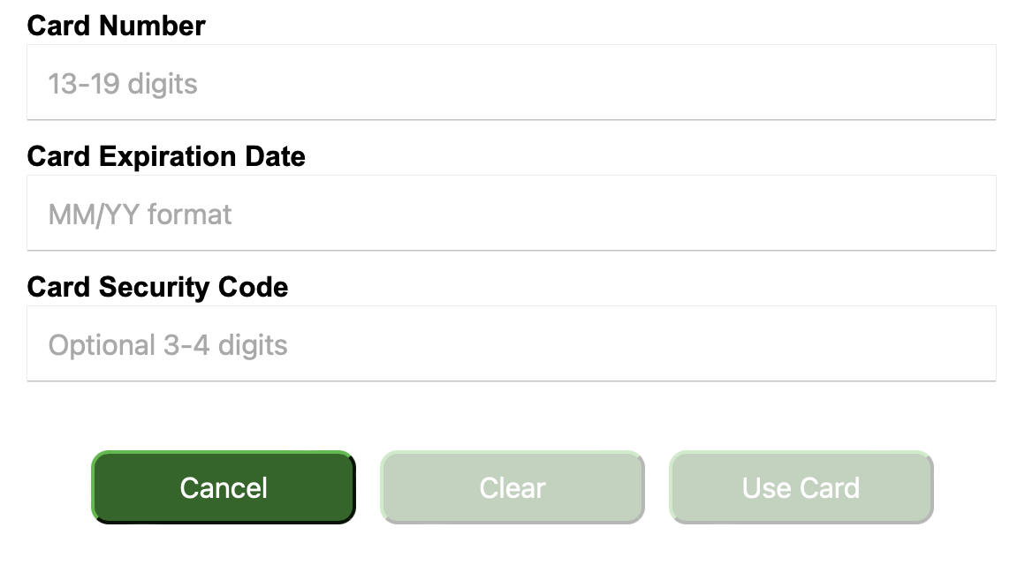Place cursor in the card number box
This screenshot has width=1025, height=565.
(512, 82)
